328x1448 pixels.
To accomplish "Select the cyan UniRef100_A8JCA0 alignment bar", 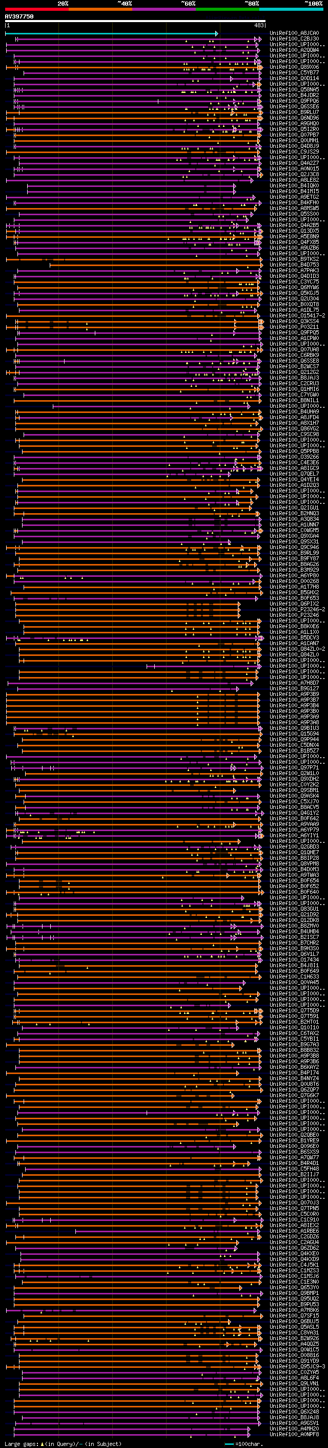I will click(x=111, y=33).
